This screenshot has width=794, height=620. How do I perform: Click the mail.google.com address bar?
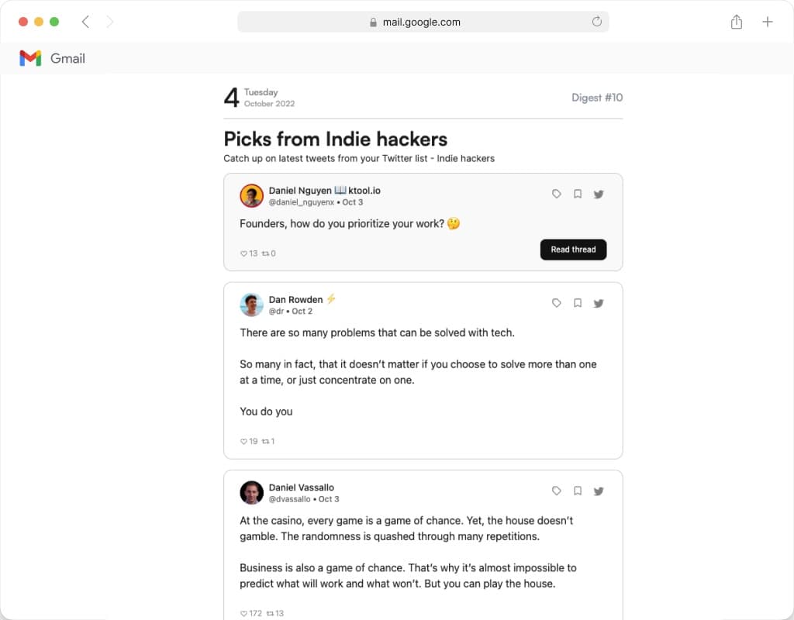pos(423,22)
